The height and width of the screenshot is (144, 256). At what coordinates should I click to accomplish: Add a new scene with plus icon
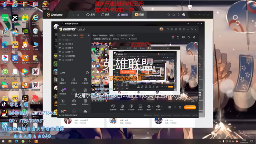[x=89, y=35]
